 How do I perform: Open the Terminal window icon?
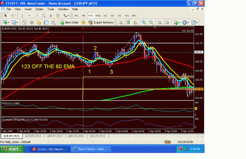46,22
